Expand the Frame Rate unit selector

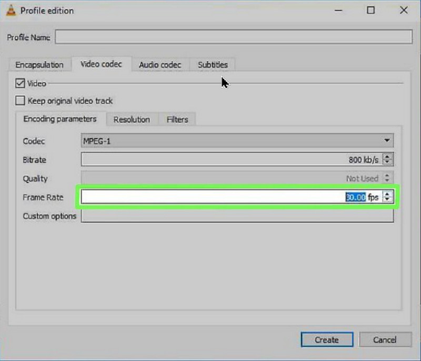pos(387,197)
